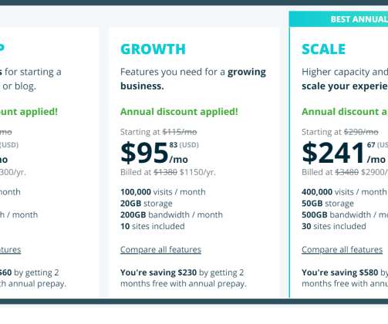Click the 10 sites included feature
This screenshot has width=388, height=324.
153,226
